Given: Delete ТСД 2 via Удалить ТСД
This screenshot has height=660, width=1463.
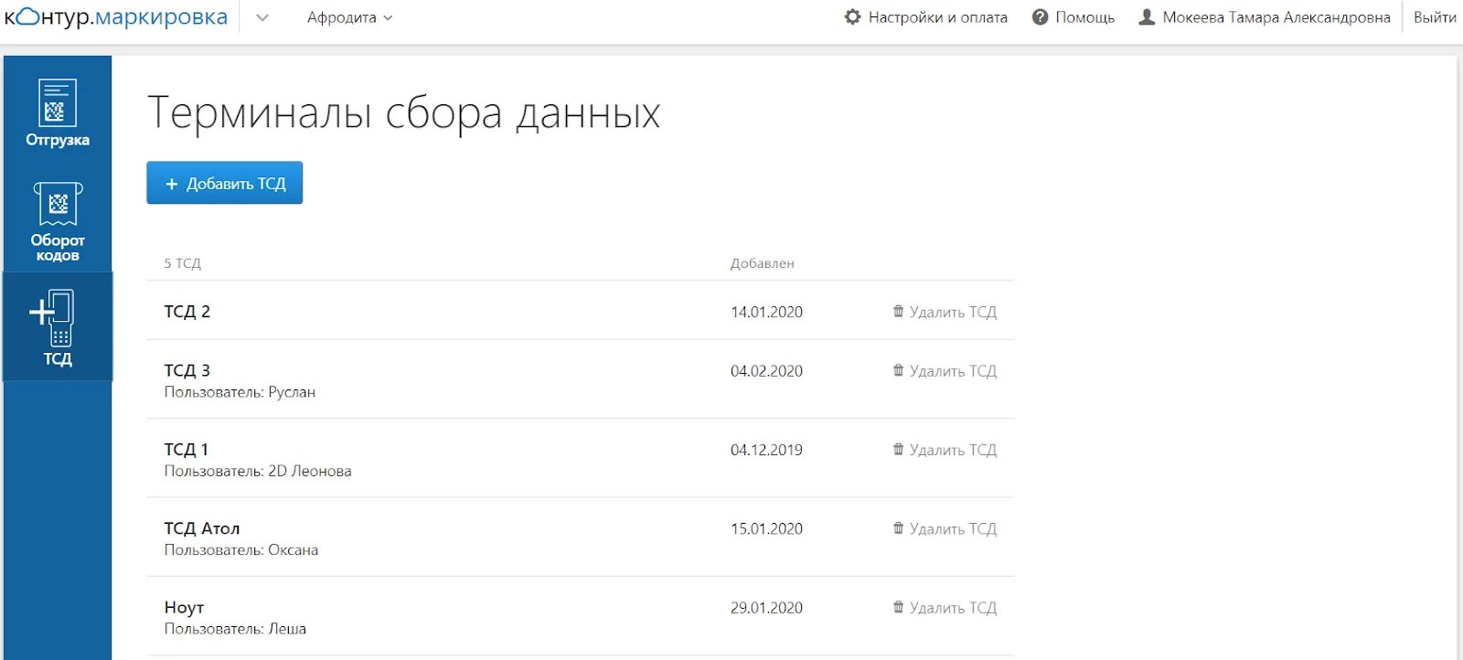Looking at the screenshot, I should coord(945,312).
